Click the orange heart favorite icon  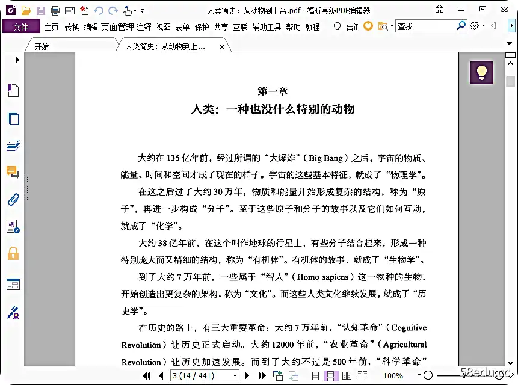pos(368,26)
